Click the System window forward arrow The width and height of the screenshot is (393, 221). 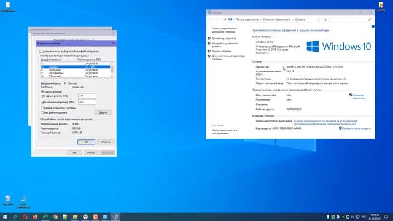point(217,20)
